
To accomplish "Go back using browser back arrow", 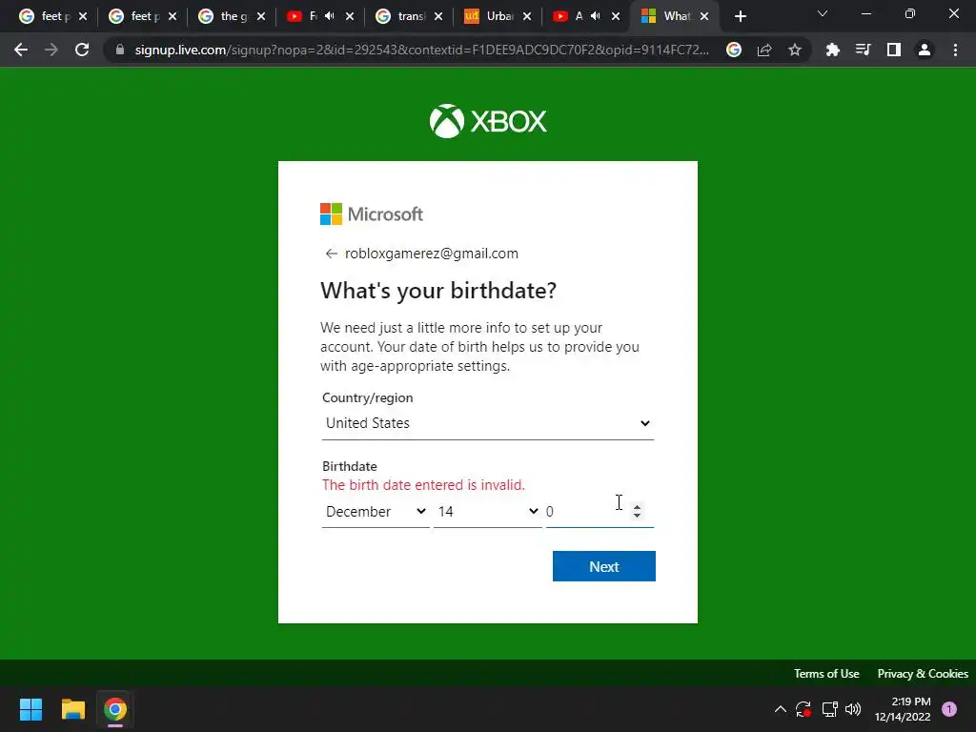I will coord(21,50).
